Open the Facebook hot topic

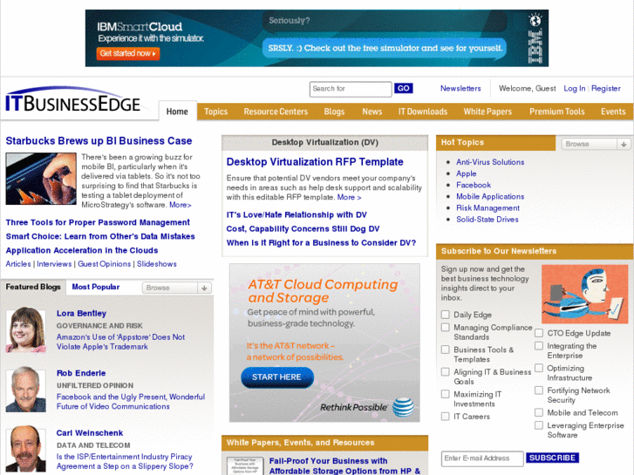(x=474, y=185)
